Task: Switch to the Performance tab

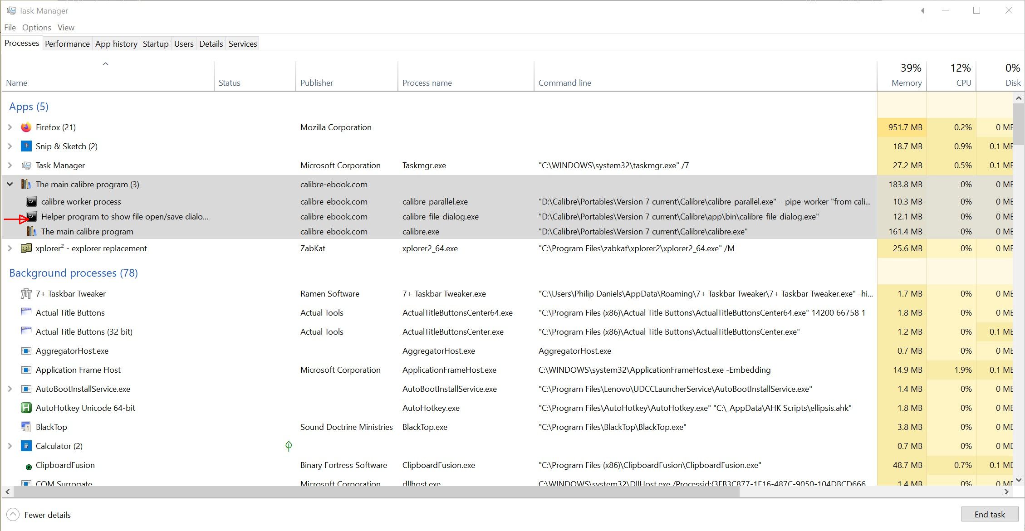Action: pyautogui.click(x=67, y=44)
